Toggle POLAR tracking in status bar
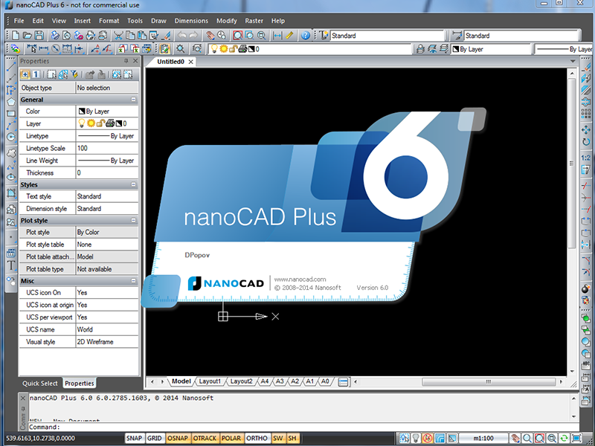 click(x=231, y=439)
